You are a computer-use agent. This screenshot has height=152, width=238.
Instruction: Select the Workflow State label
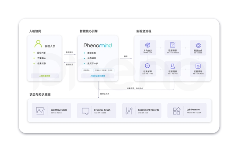[59, 110]
